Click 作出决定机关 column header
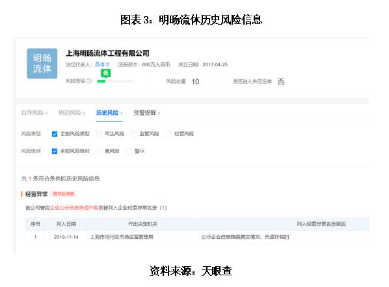 (142, 224)
